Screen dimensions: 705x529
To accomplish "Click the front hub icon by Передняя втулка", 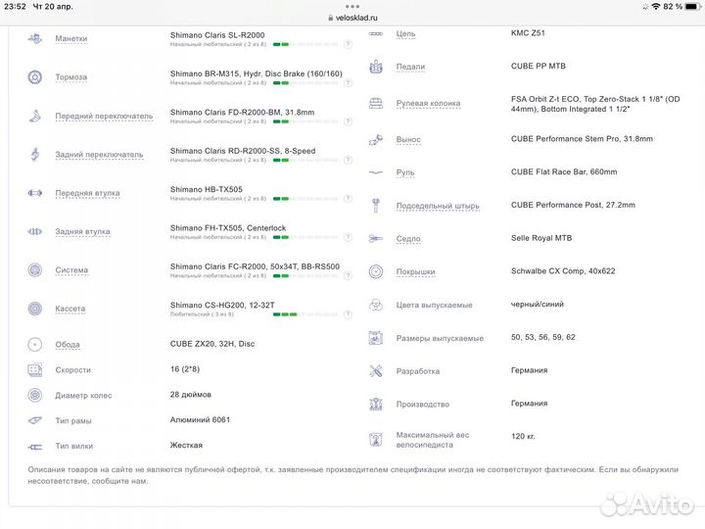I will 35,193.
